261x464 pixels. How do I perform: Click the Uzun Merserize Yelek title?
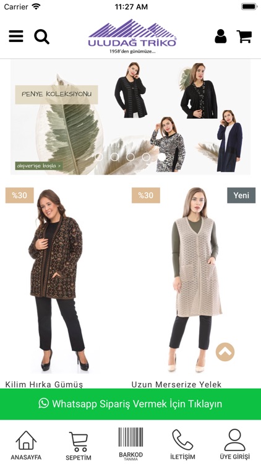tap(176, 384)
